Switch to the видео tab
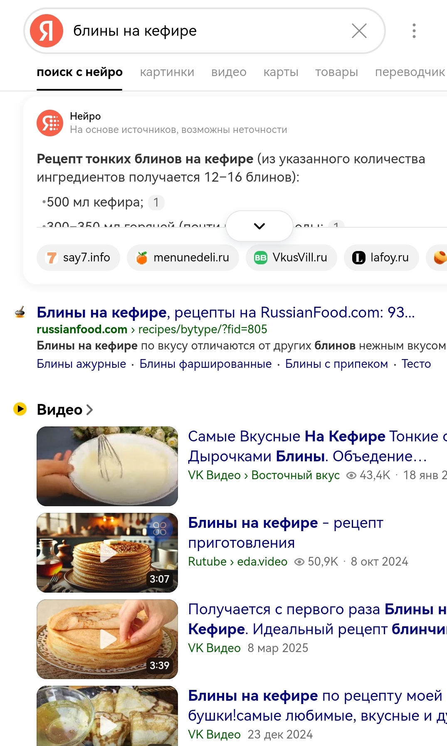This screenshot has width=447, height=746. 229,72
